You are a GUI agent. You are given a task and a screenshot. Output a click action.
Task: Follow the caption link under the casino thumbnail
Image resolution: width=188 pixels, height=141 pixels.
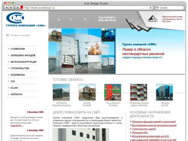click(x=87, y=104)
